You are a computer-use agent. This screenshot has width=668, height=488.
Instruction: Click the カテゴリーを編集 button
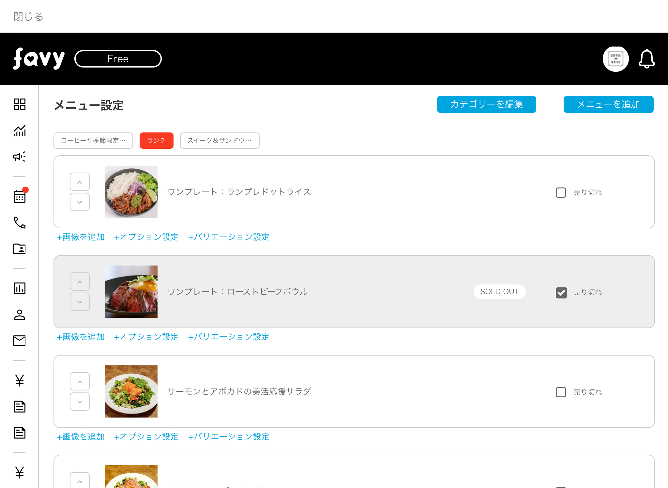486,104
